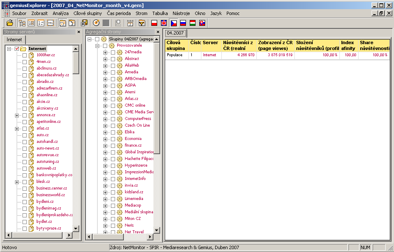
Task: Click the Internet link in the table
Action: (210, 55)
